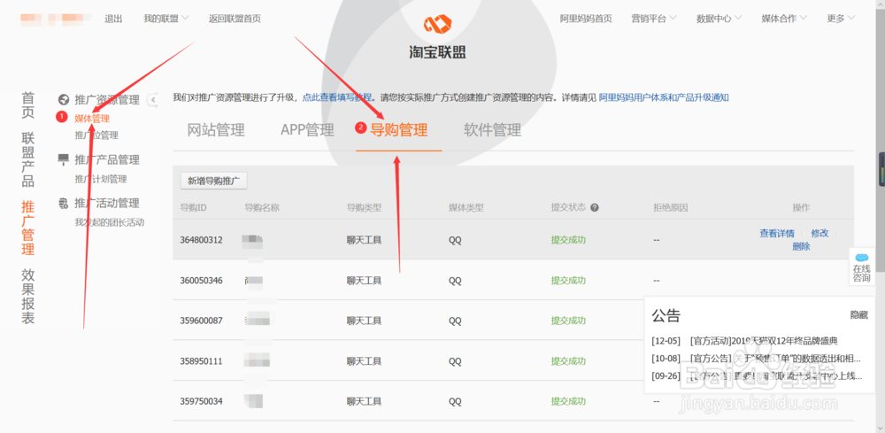Open the 在线咨询 chat widget
Screen dimensions: 885x433
[x=862, y=267]
